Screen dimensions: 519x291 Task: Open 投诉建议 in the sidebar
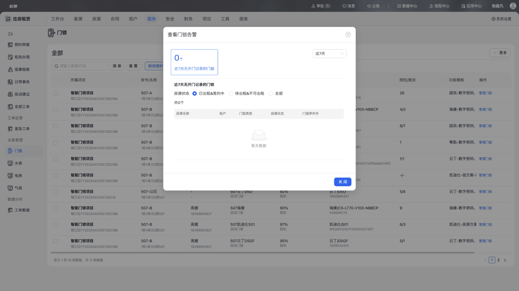point(22,94)
